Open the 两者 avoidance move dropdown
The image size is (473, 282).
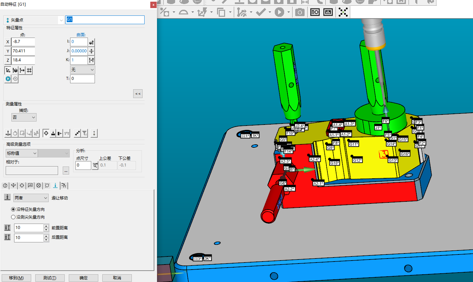pyautogui.click(x=31, y=198)
